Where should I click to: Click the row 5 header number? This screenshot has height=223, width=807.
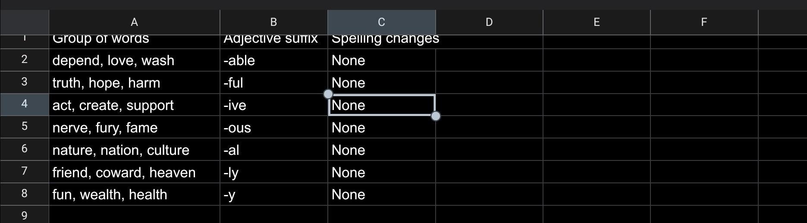(24, 127)
